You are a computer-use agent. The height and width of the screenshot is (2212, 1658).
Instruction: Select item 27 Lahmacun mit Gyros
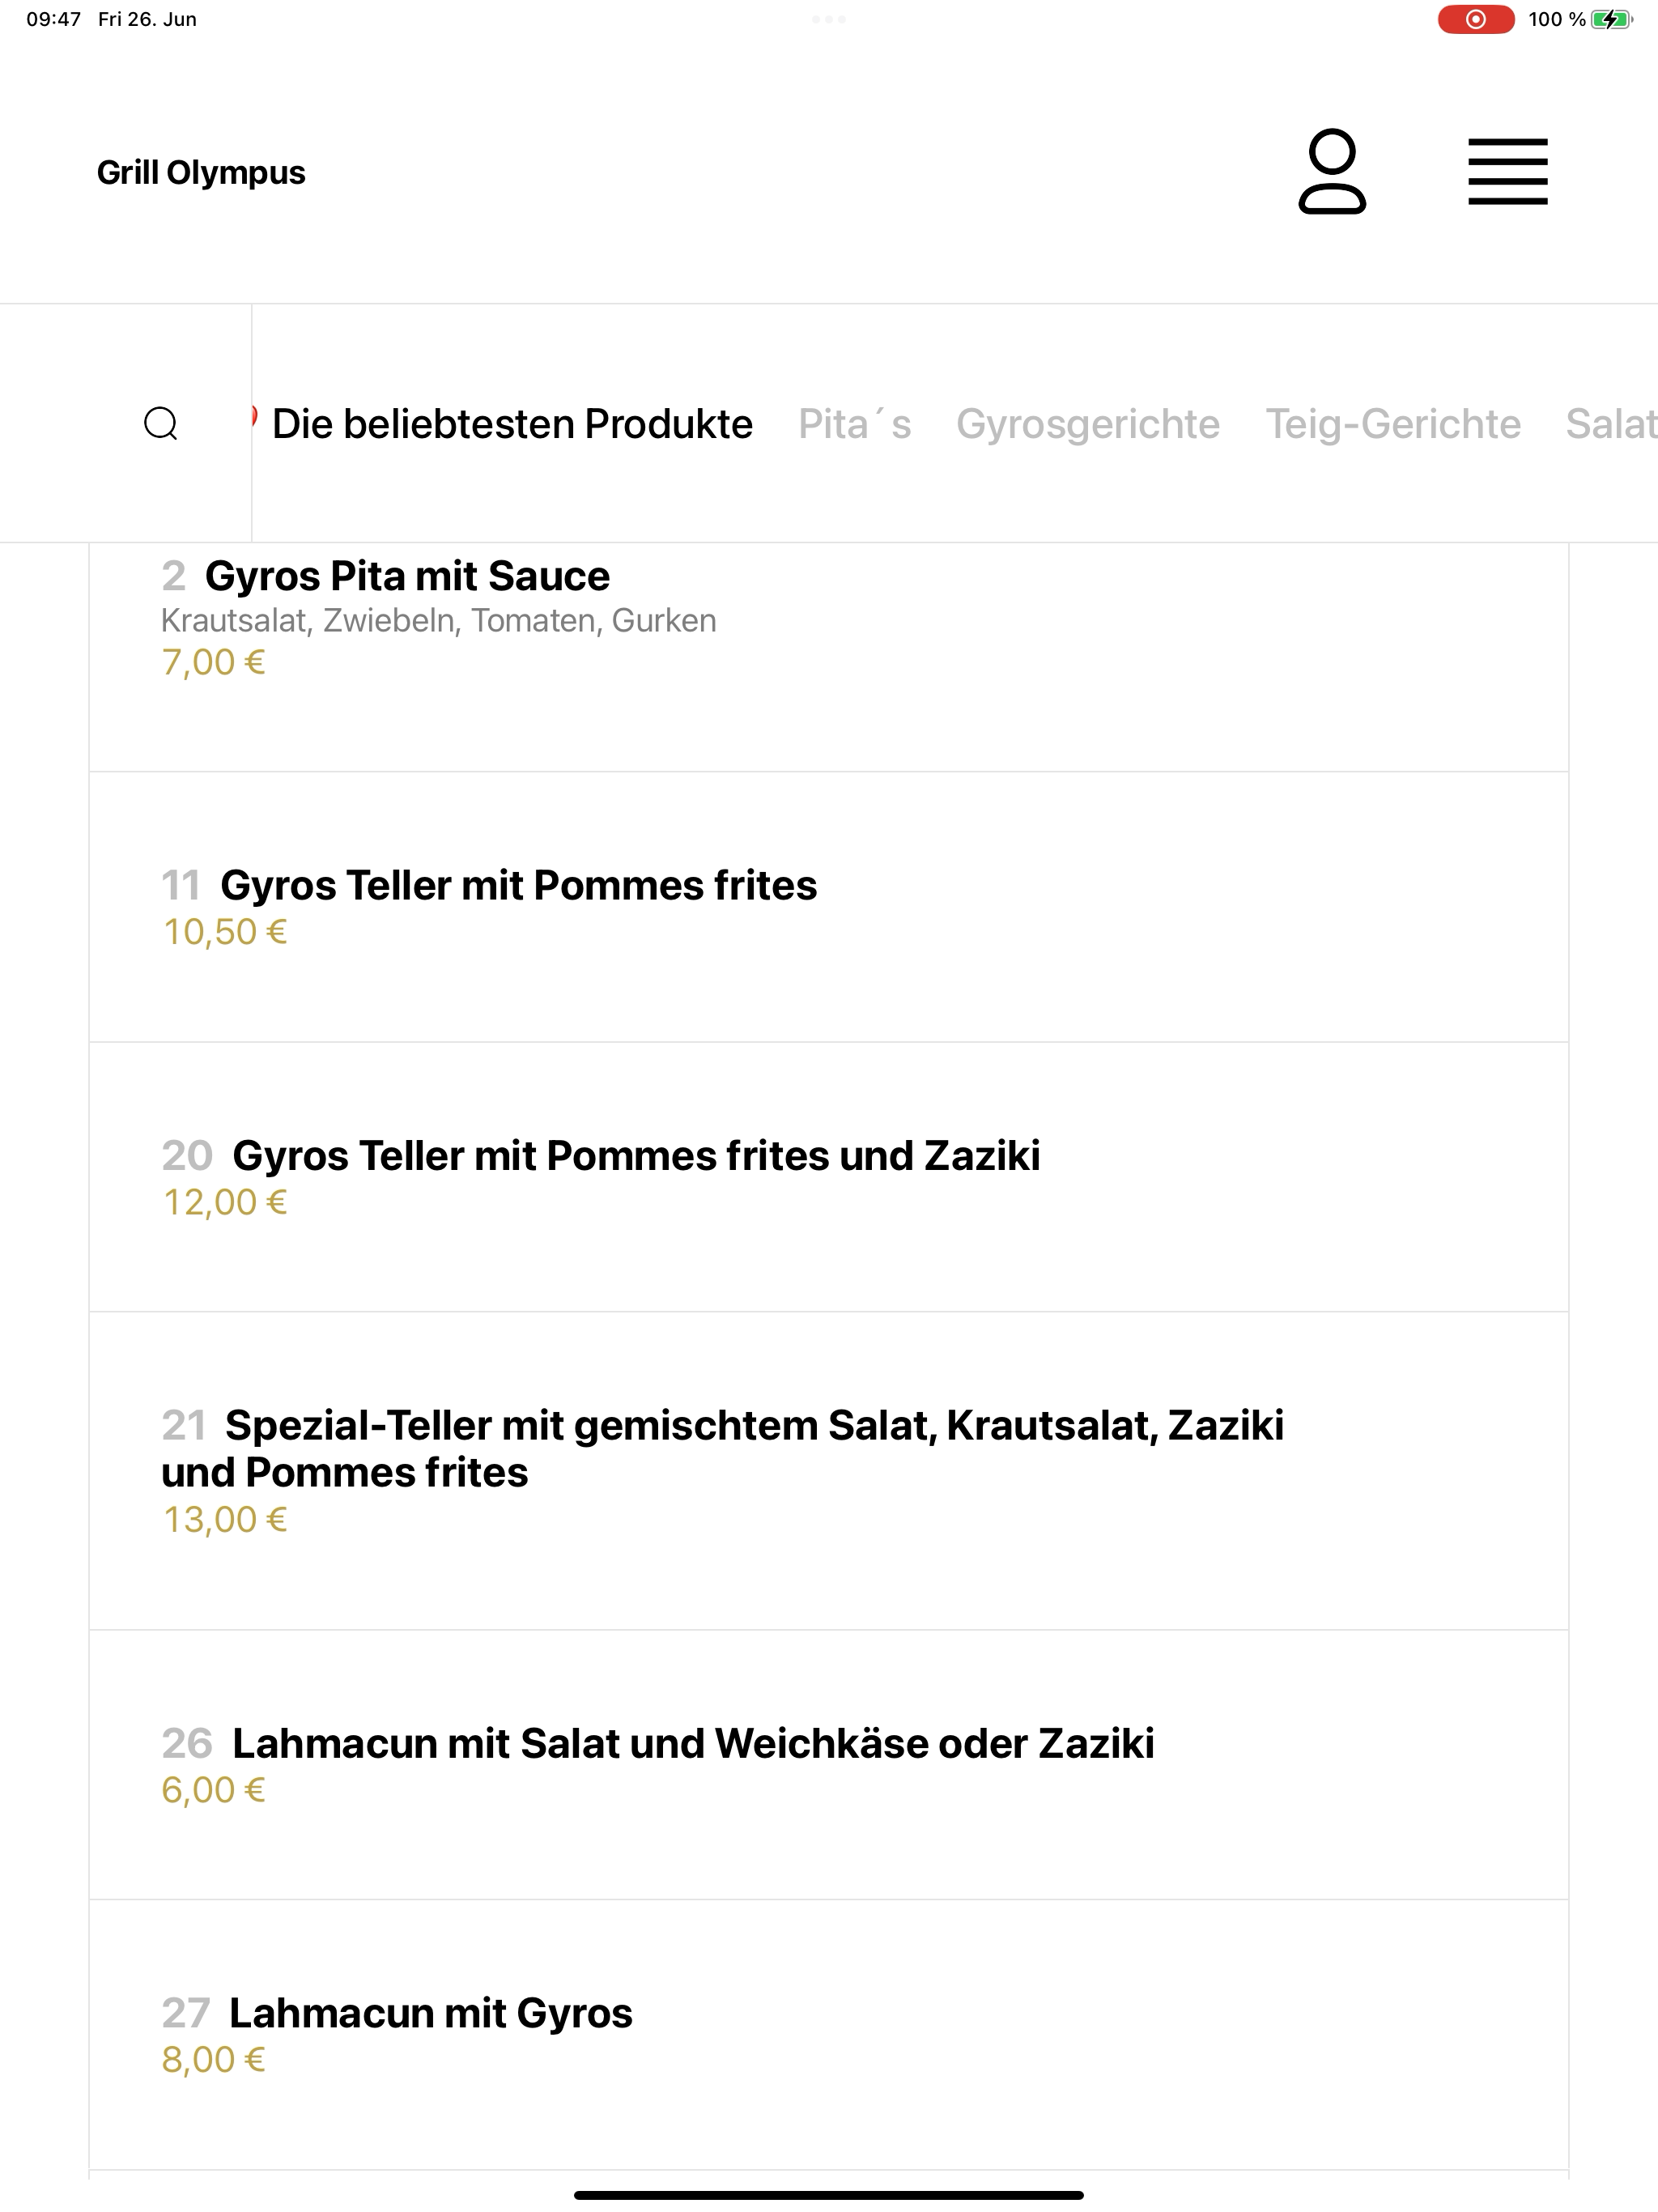[x=828, y=2035]
